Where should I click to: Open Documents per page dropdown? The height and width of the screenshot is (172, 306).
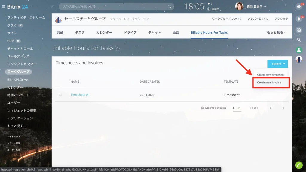[237, 108]
